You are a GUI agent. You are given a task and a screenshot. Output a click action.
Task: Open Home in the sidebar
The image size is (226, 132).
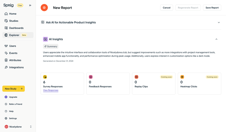pos(18,14)
